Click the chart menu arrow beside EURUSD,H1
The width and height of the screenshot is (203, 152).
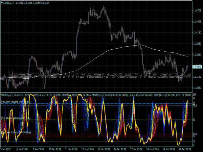coord(2,3)
